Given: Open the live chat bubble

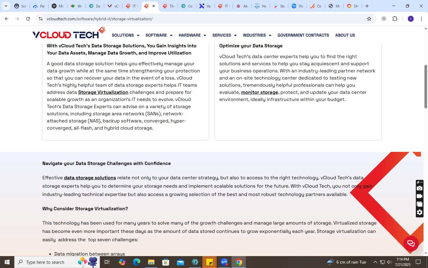Looking at the screenshot, I should click(x=411, y=243).
